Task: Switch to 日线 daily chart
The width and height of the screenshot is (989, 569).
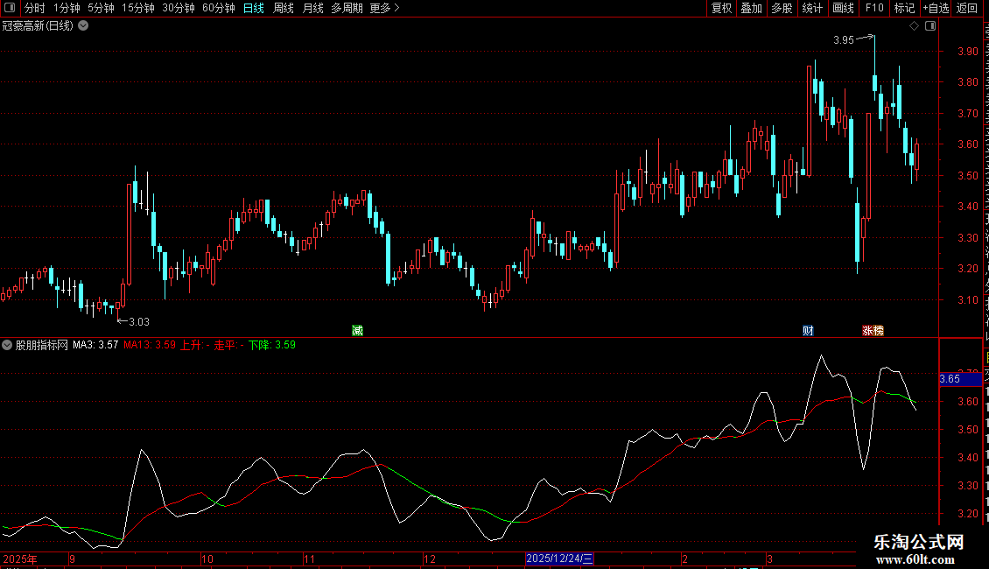Action: (254, 8)
